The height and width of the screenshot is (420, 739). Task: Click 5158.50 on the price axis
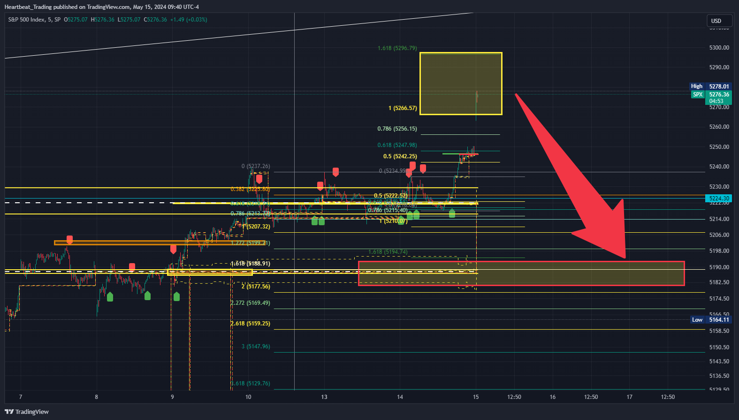click(x=719, y=331)
